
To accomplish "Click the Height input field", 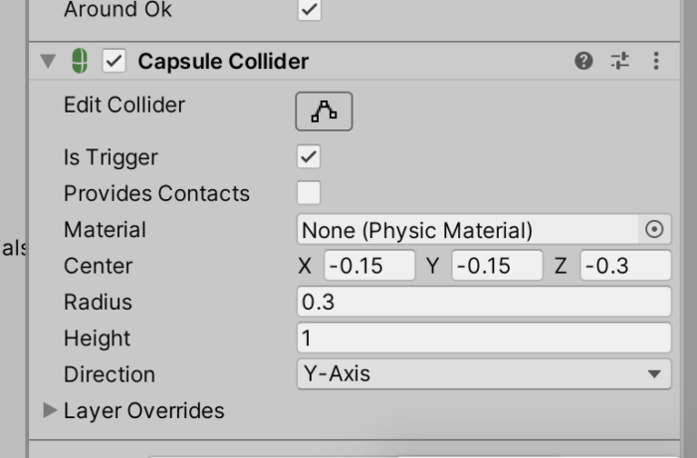I will click(x=484, y=339).
